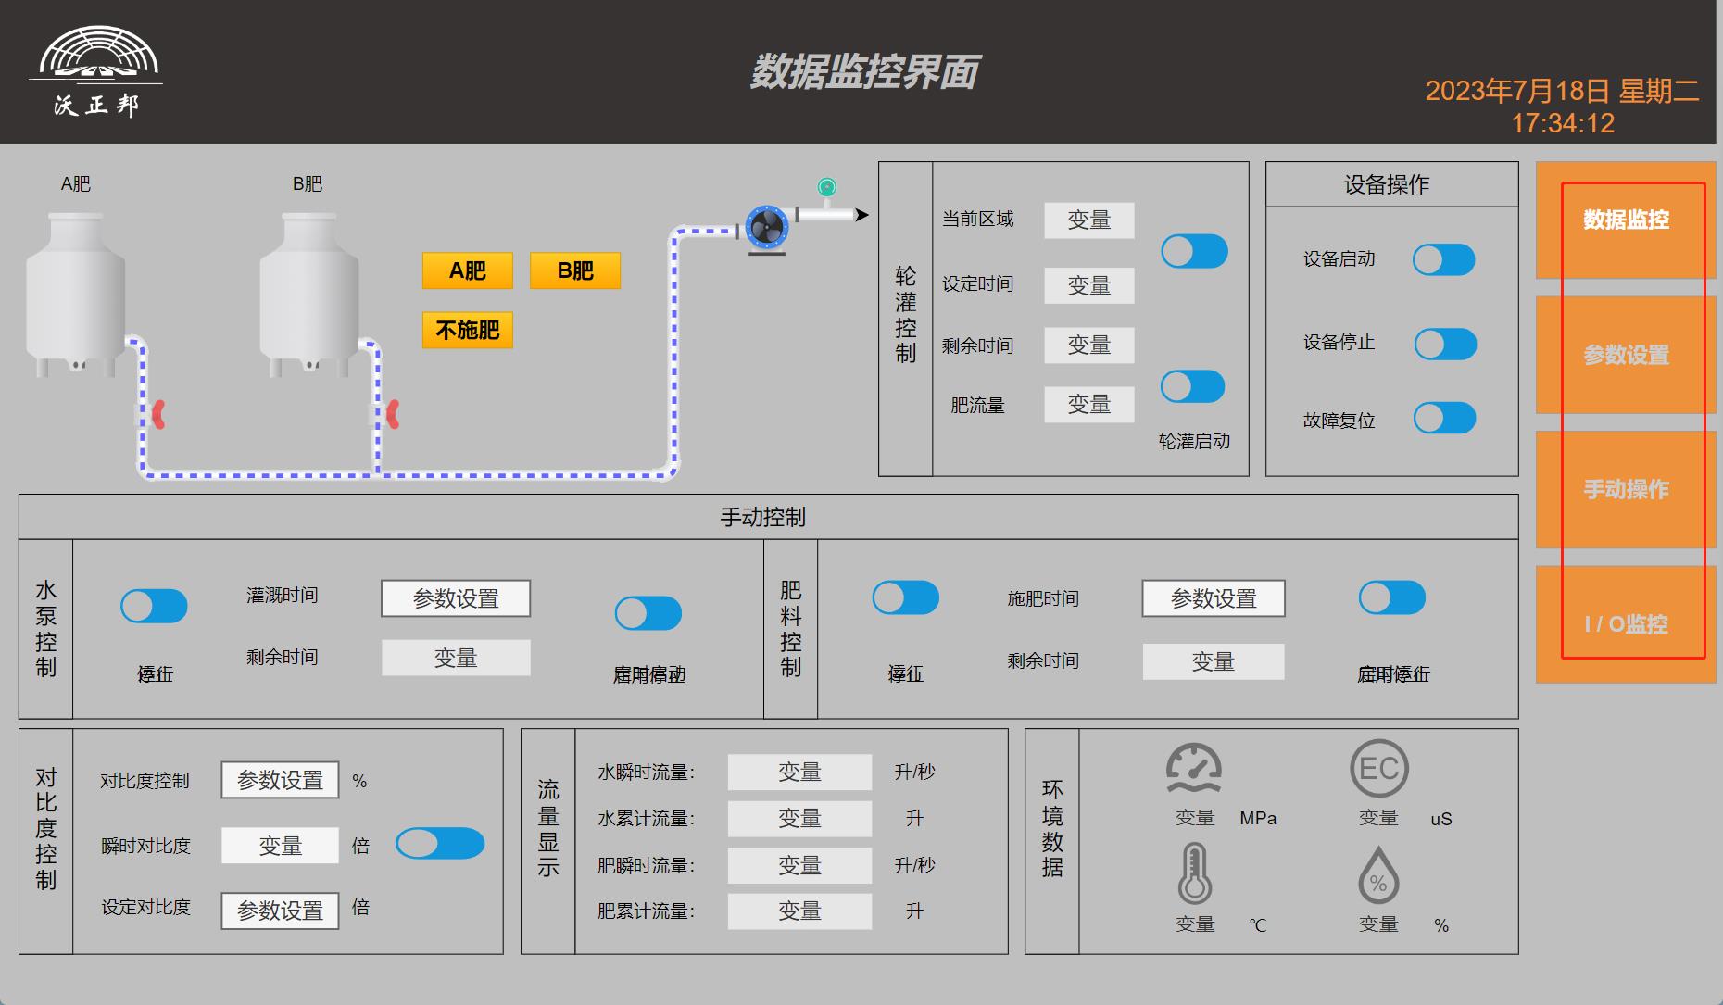Toggle the switch right of 灌溉时间 参数设置
This screenshot has width=1723, height=1005.
[648, 613]
